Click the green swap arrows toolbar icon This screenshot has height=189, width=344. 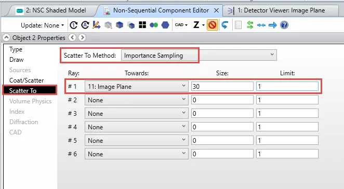[x=250, y=25]
